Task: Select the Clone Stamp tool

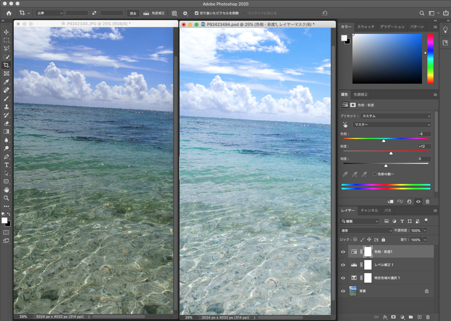Action: (x=6, y=107)
